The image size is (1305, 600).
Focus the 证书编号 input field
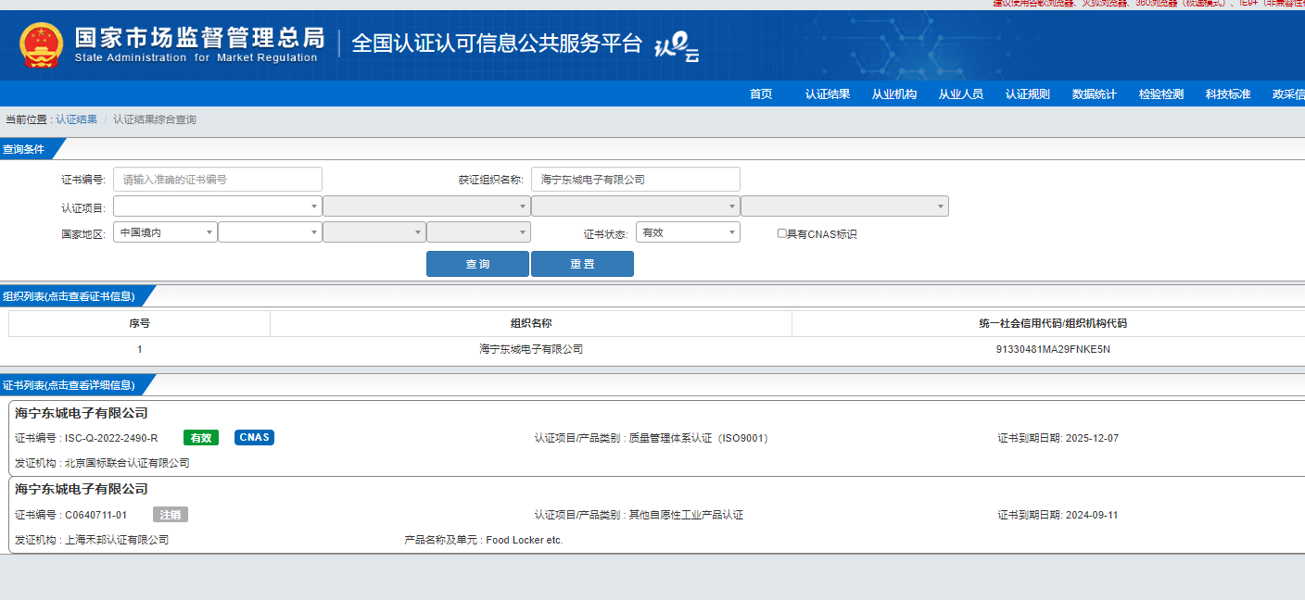click(x=218, y=180)
